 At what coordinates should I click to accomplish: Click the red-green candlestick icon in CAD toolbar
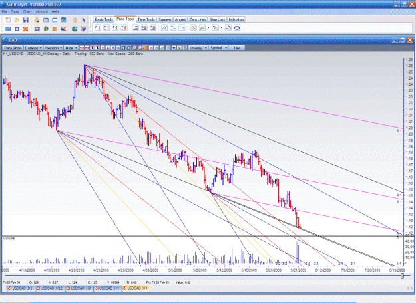(x=151, y=48)
